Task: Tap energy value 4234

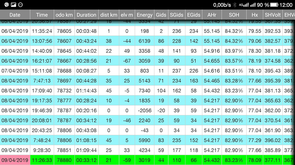Action: [x=144, y=150]
